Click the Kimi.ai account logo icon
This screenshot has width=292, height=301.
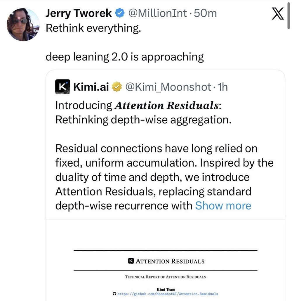click(62, 87)
